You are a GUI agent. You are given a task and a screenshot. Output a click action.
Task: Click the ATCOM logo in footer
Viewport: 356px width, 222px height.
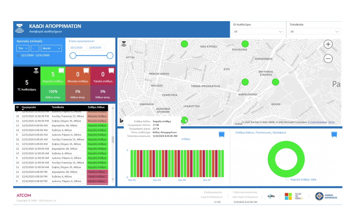[x=24, y=195]
